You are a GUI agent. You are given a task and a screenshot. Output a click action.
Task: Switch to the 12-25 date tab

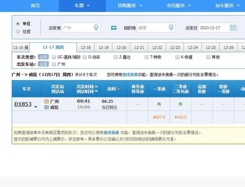point(211,47)
